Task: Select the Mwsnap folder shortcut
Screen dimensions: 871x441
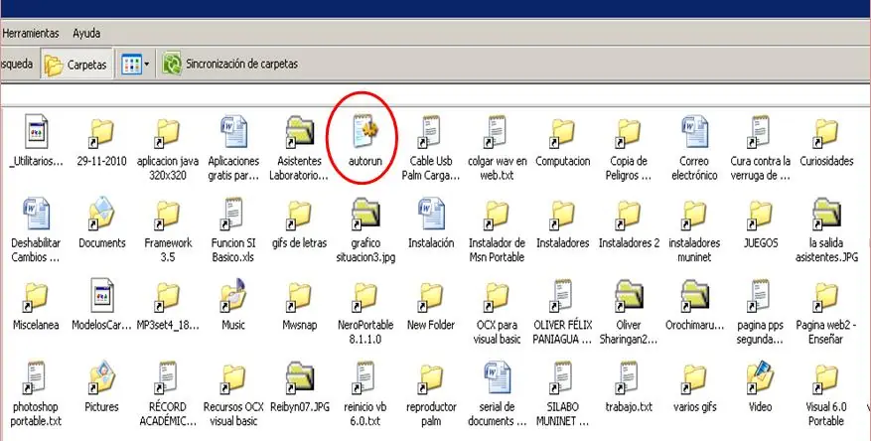Action: [x=300, y=297]
